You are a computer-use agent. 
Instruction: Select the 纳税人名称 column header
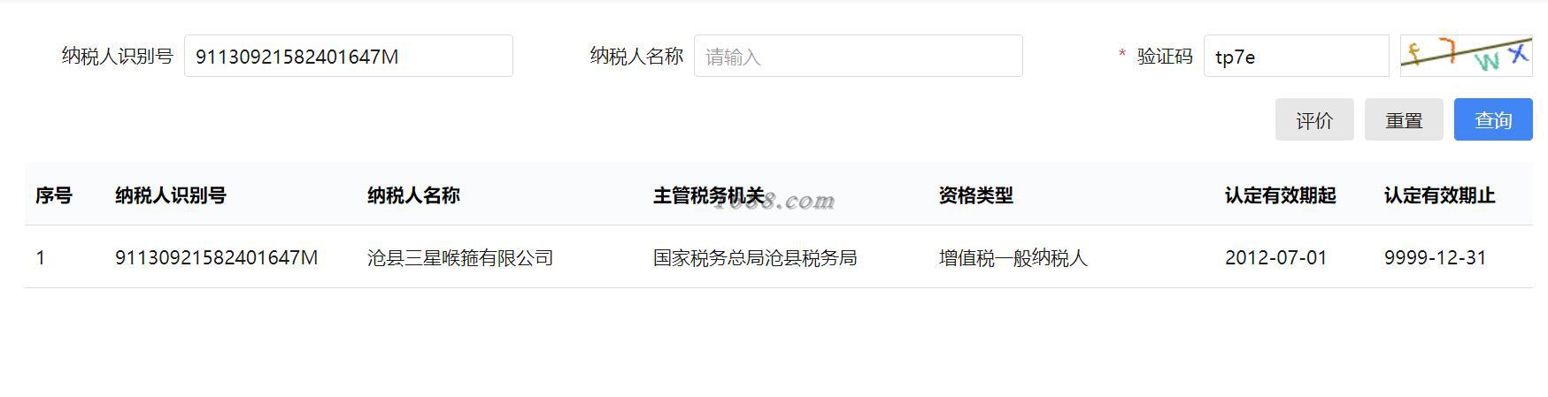413,195
